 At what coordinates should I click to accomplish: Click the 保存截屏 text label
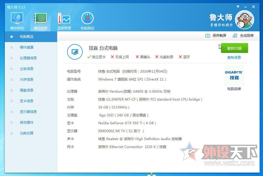(219, 36)
